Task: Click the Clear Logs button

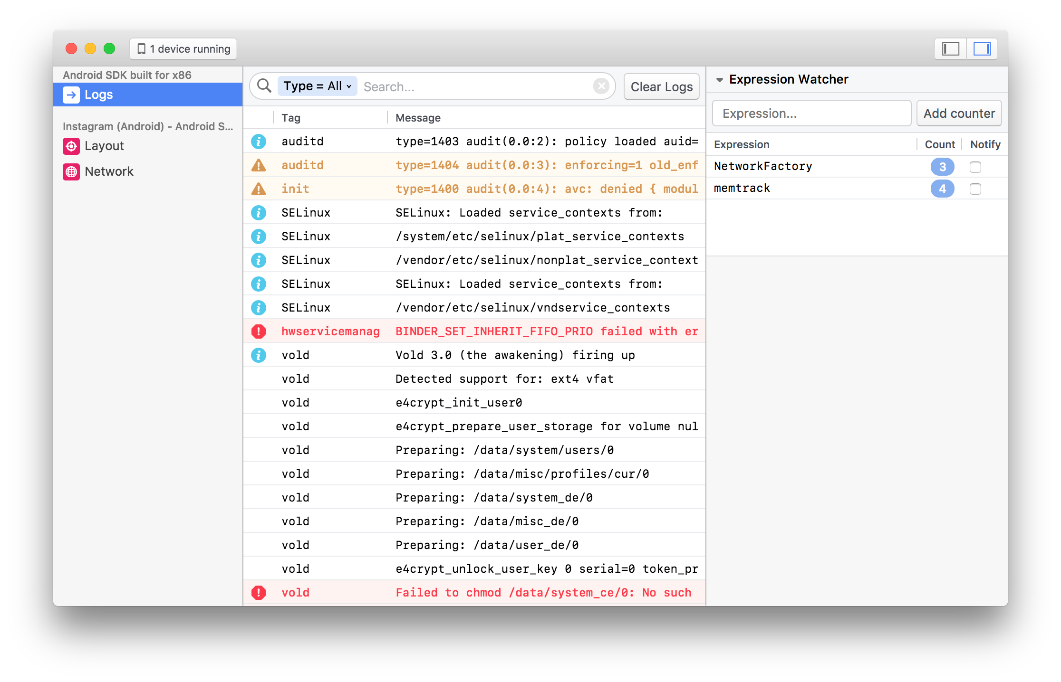Action: click(x=662, y=86)
